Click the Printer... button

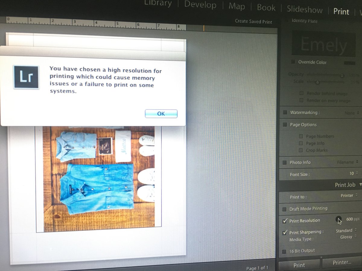coord(342,263)
